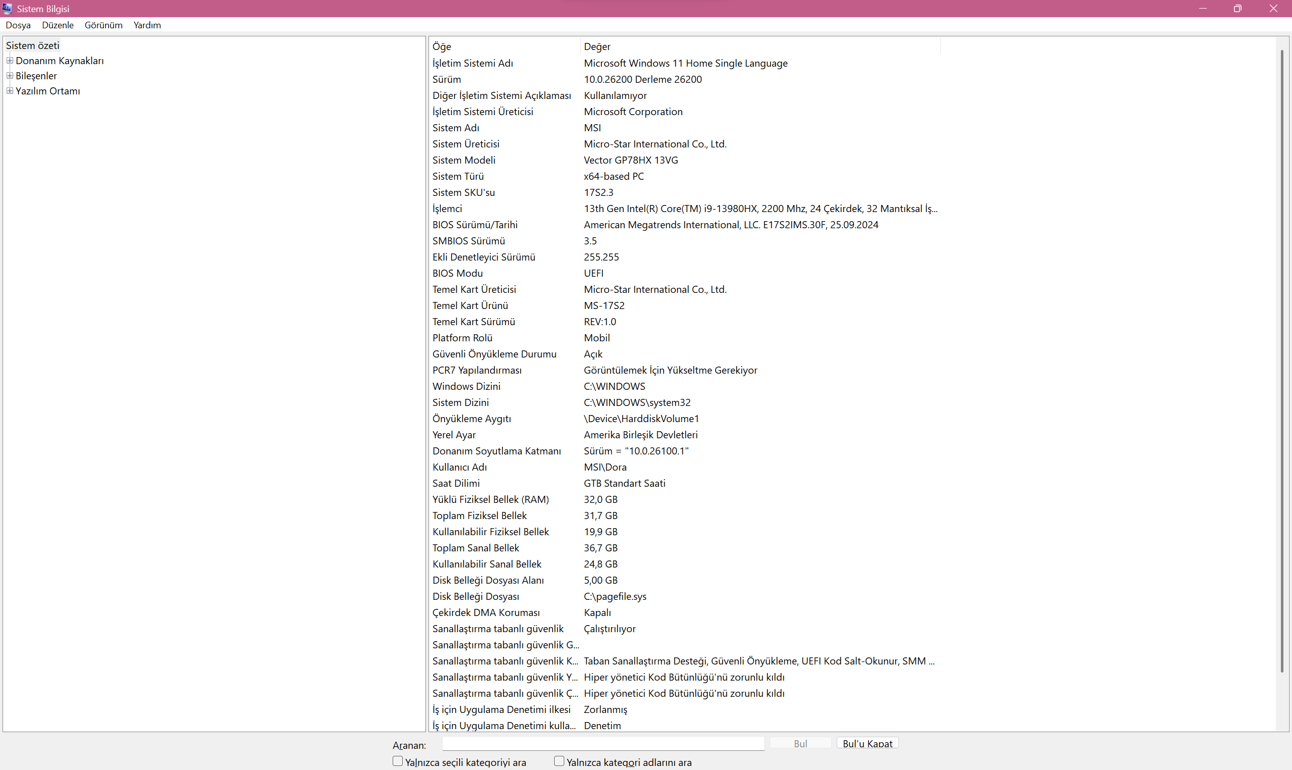Expand the Yazılım Ortamı tree node

(x=10, y=91)
